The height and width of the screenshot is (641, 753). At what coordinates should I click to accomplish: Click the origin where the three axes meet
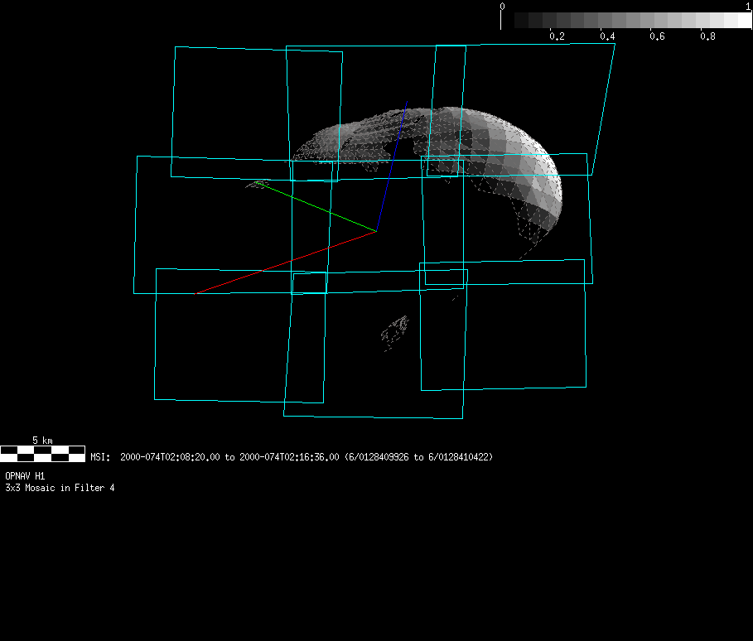pyautogui.click(x=377, y=231)
